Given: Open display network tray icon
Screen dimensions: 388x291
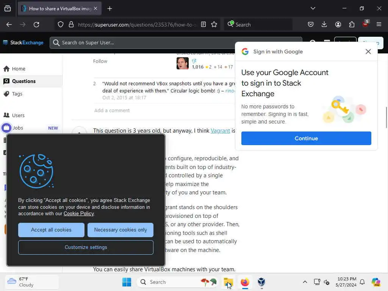Looking at the screenshot, I should tap(317, 282).
